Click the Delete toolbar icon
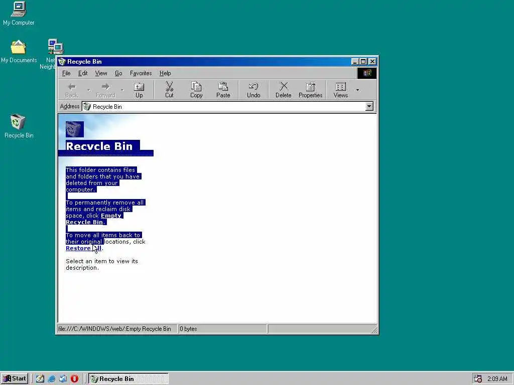Image resolution: width=514 pixels, height=385 pixels. (284, 86)
